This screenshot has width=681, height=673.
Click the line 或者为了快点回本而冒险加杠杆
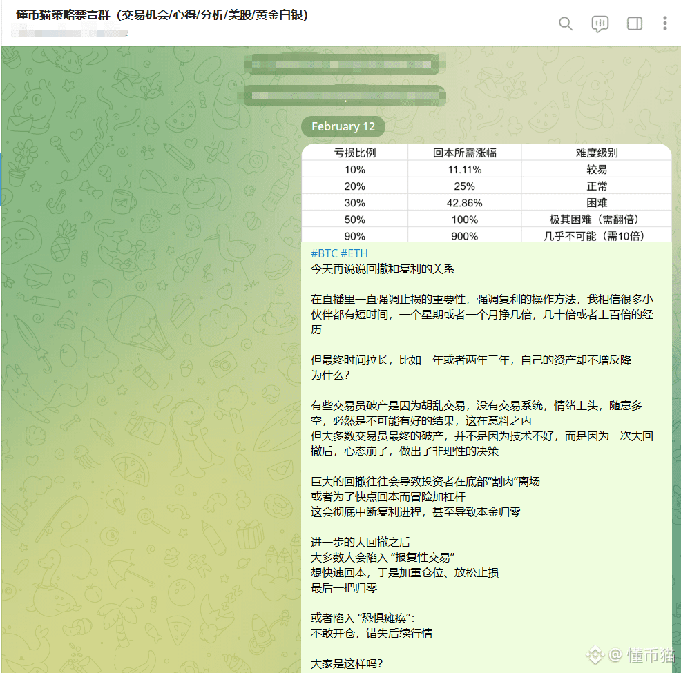(388, 497)
